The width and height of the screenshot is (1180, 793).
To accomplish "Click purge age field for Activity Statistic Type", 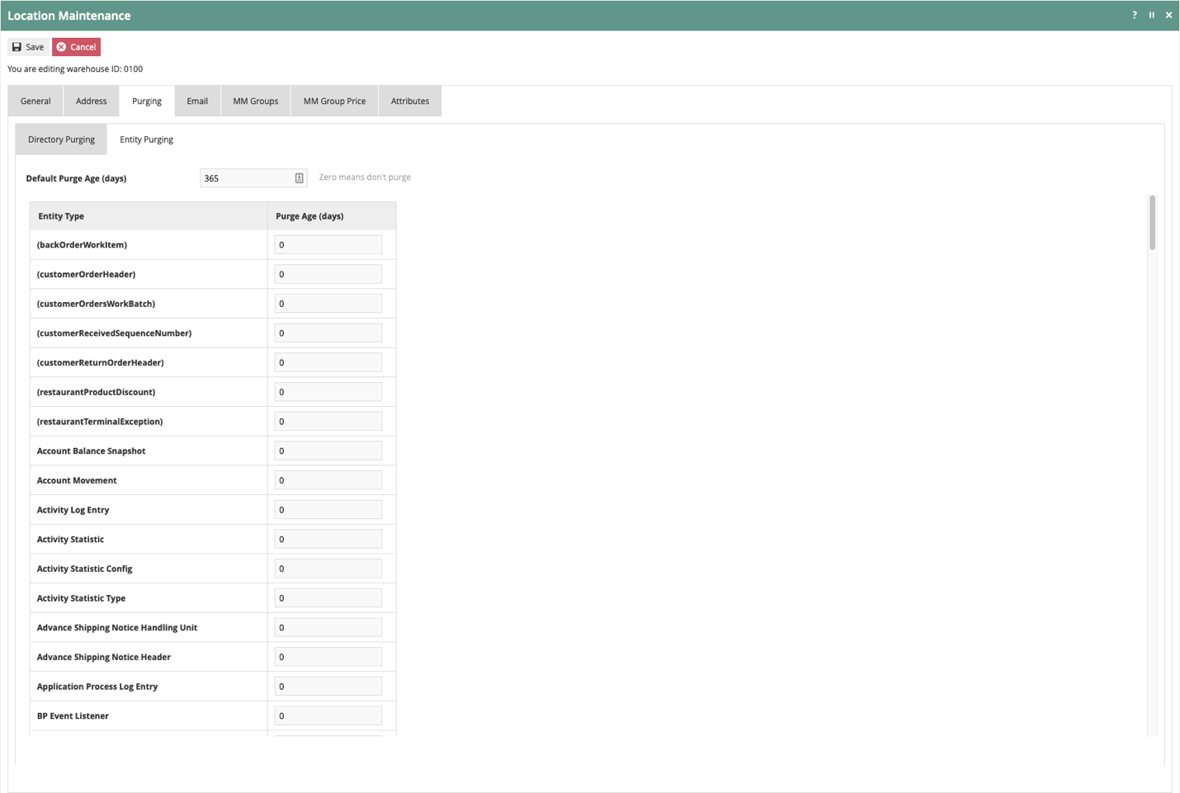I will tap(328, 597).
